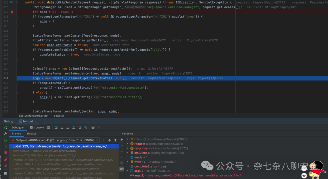This screenshot has height=179, width=328.
Task: Select the Frames tab
Action: (16, 134)
